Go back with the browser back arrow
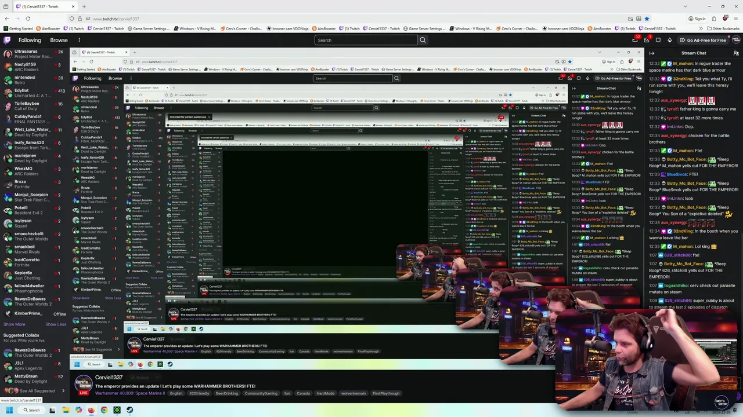Image resolution: width=743 pixels, height=417 pixels. pos(7,19)
